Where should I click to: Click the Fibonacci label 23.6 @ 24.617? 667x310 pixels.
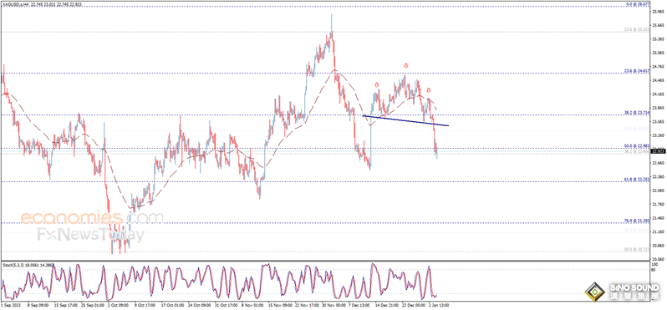(637, 71)
